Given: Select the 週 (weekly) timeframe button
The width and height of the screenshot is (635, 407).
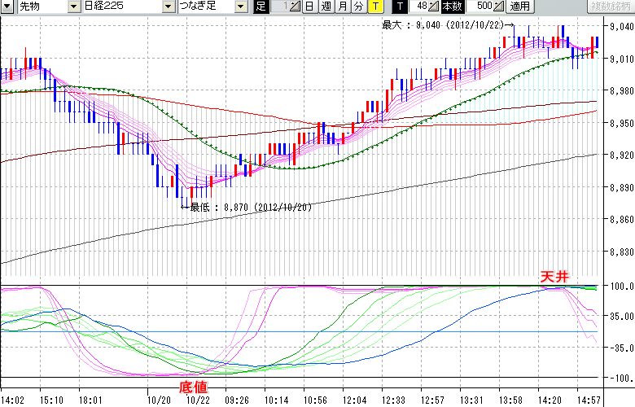Looking at the screenshot, I should 326,7.
